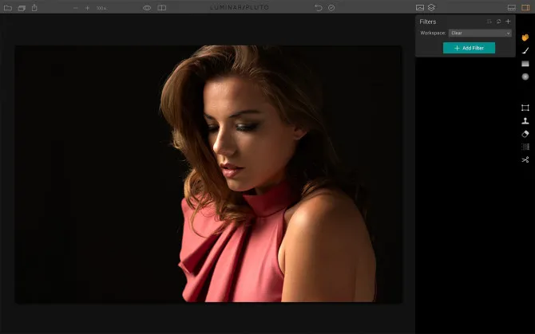Image resolution: width=535 pixels, height=334 pixels.
Task: Undo the last action
Action: (319, 8)
